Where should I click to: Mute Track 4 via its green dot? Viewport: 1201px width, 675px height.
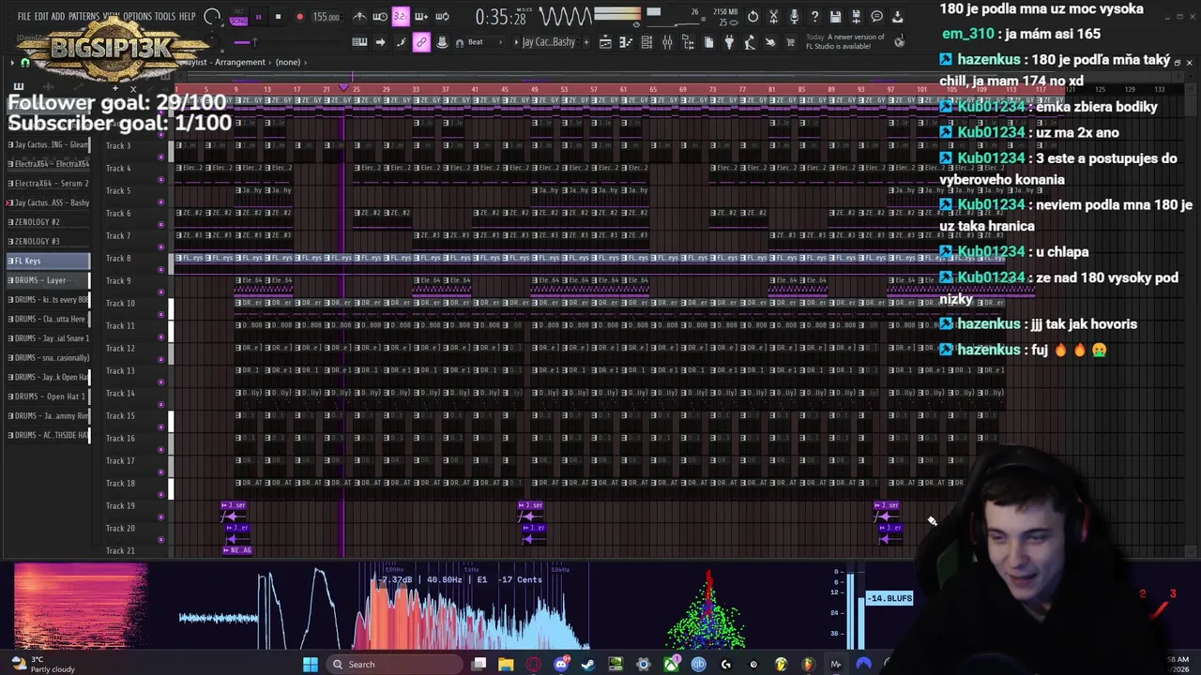click(160, 179)
